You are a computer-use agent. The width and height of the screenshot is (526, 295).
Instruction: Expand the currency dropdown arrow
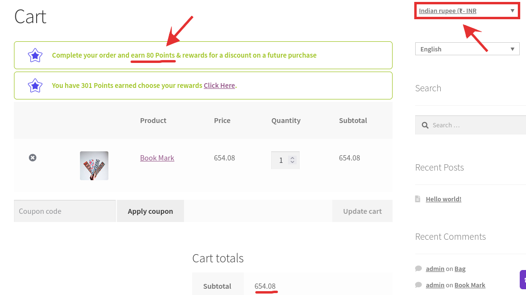[513, 10]
